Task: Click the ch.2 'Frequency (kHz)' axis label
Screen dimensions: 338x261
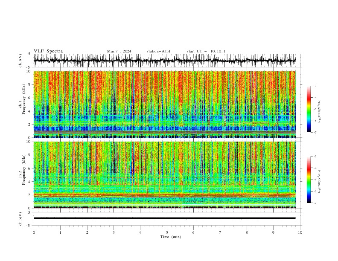Action: coord(23,170)
